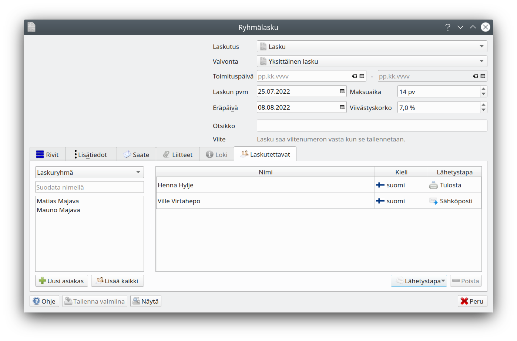Click the Näytä preview button
Image resolution: width=517 pixels, height=341 pixels.
[x=146, y=301]
